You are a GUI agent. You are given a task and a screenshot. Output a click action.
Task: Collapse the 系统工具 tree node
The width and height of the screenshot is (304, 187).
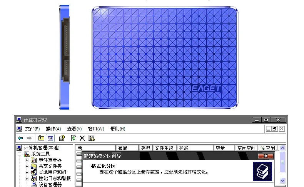pyautogui.click(x=20, y=154)
